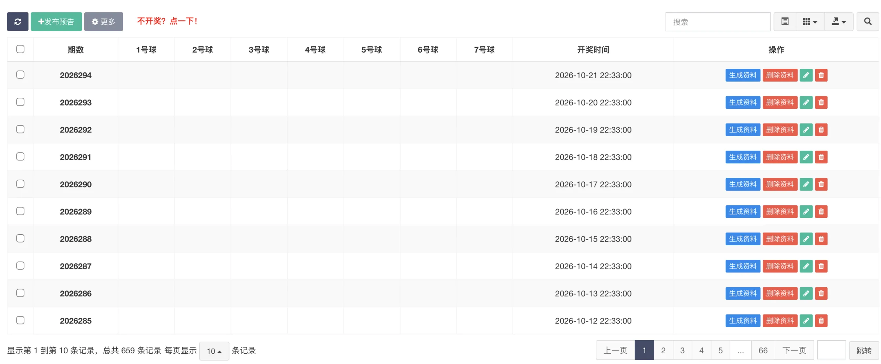Open the columns grid dropdown

tap(810, 22)
